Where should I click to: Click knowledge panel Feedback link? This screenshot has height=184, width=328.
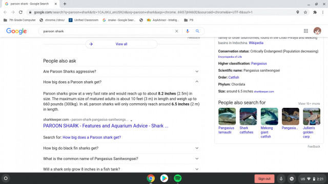tap(314, 147)
